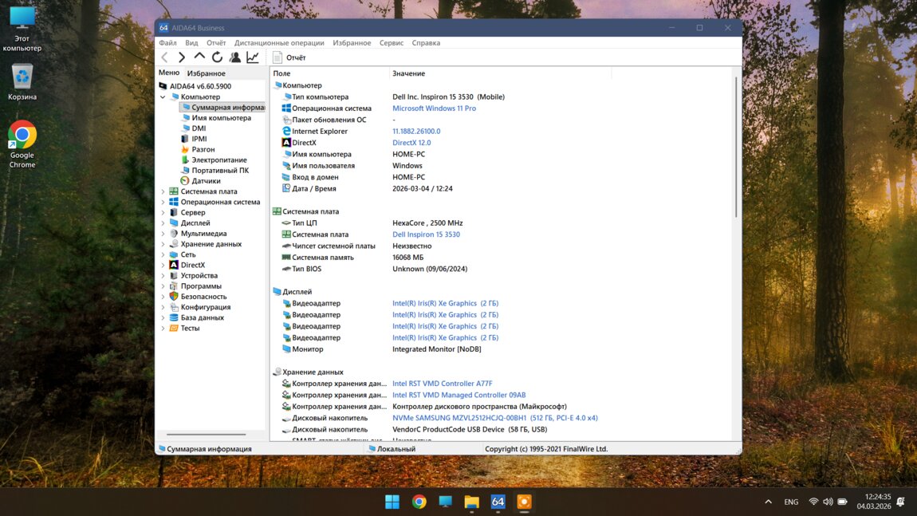Image resolution: width=917 pixels, height=516 pixels.
Task: Go up one level with toolbar arrow
Action: [199, 57]
